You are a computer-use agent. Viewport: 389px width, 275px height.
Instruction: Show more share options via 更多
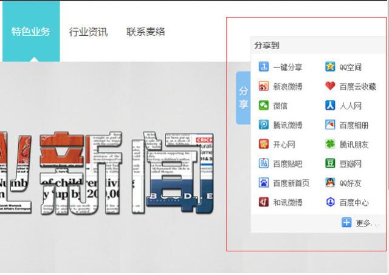367,223
